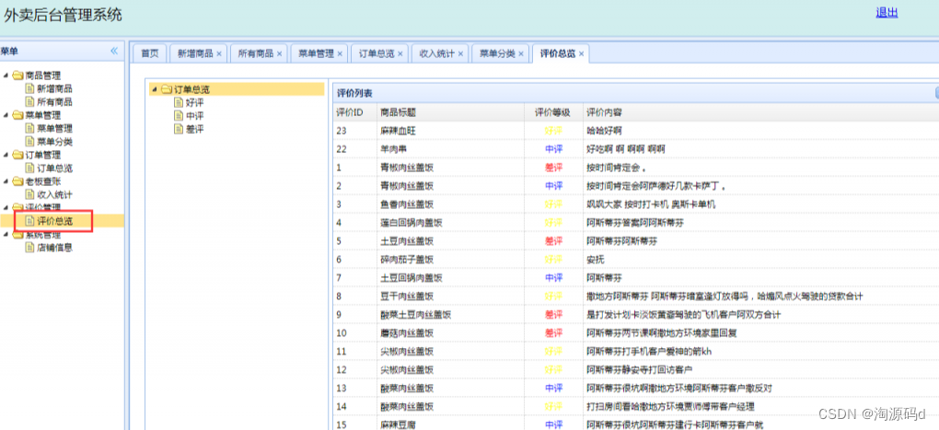Viewport: 939px width, 430px height.
Task: Close the 所有商品 tab with its ×
Action: click(280, 54)
